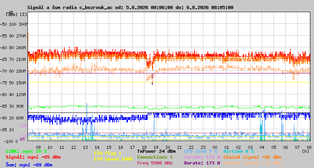The width and height of the screenshot is (314, 168).
Task: Click the 'Freq 5500 MHz' legend label
Action: (x=155, y=163)
